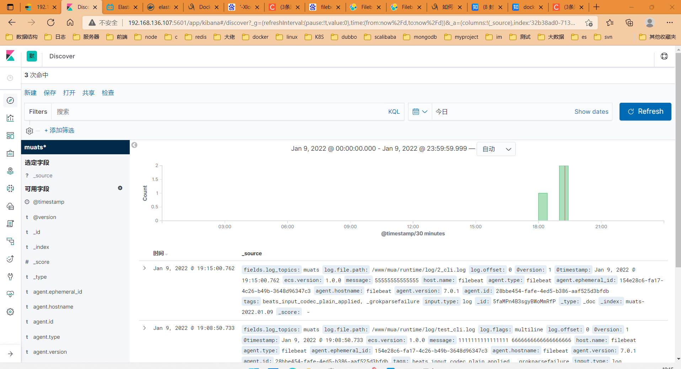Open the docker bookmarks folder
Viewport: 681px width, 369px height.
pos(256,37)
